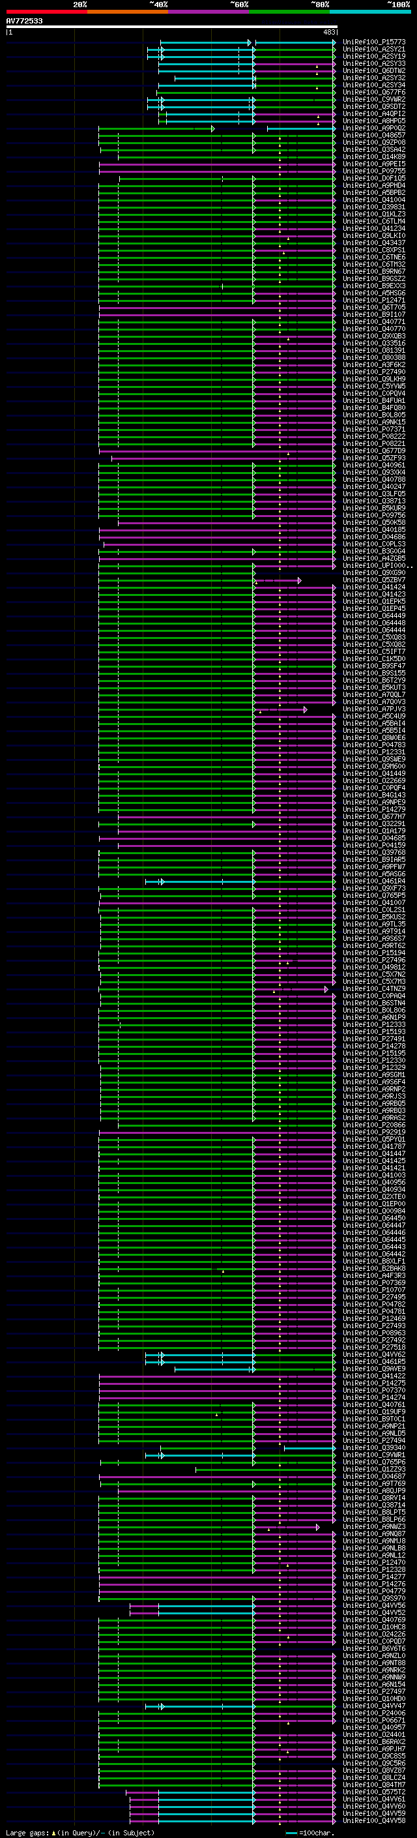The height and width of the screenshot is (1838, 417).
Task: Open hit UniRef100_A9P0Q2
Action: [x=373, y=128]
